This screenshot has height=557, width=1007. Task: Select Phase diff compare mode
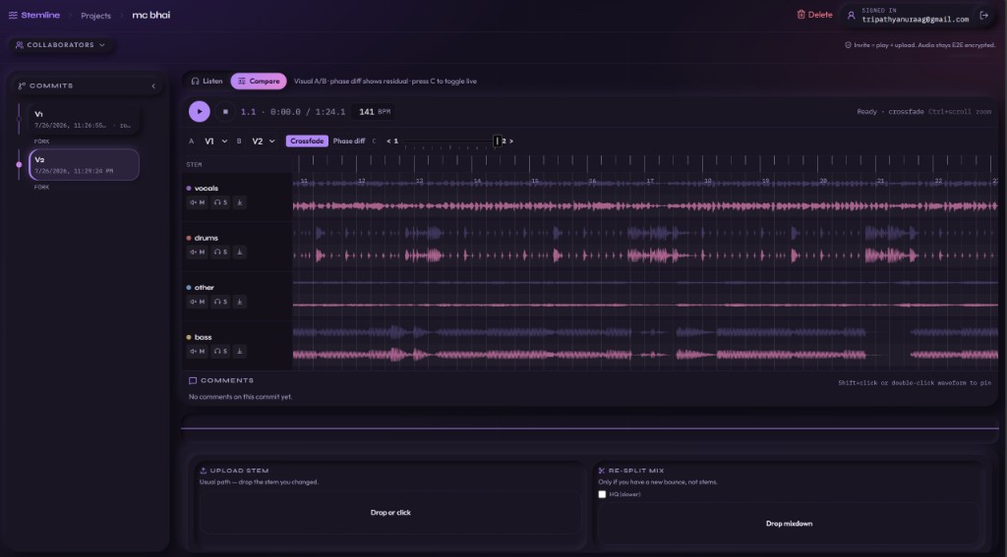tap(349, 141)
